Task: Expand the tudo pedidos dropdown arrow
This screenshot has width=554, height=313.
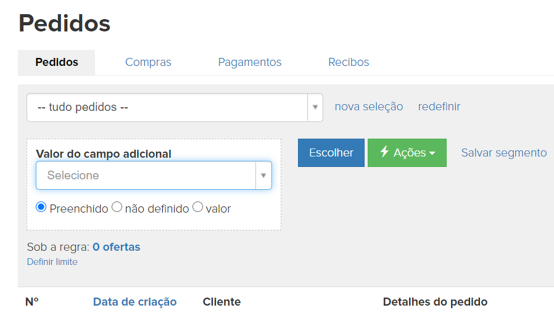Action: (x=315, y=107)
